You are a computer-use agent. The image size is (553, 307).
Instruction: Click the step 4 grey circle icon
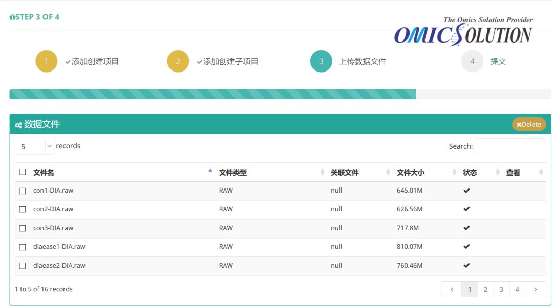click(x=472, y=61)
